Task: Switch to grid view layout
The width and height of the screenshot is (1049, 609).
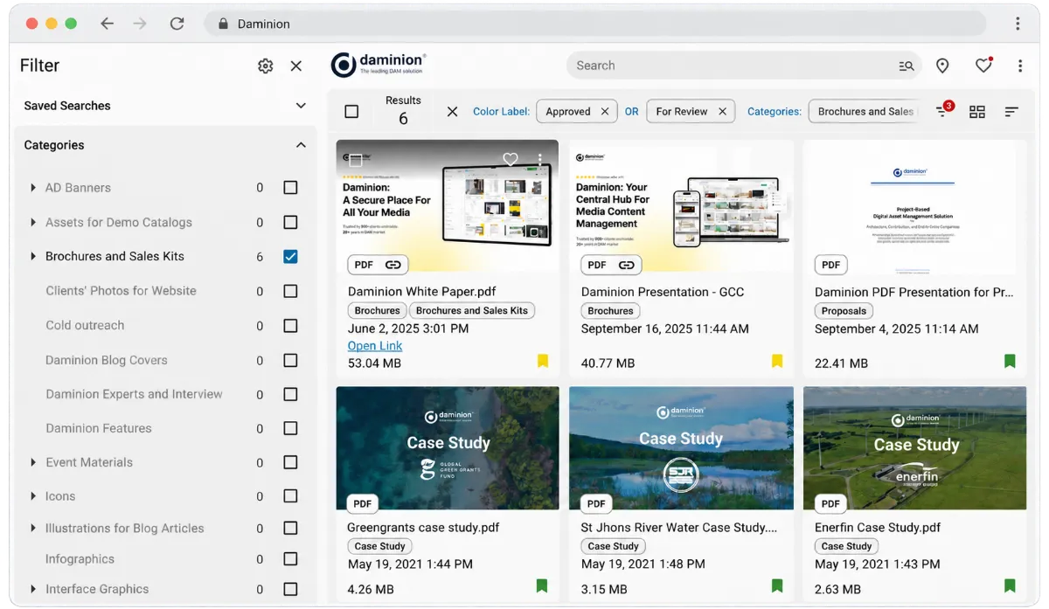Action: tap(977, 112)
